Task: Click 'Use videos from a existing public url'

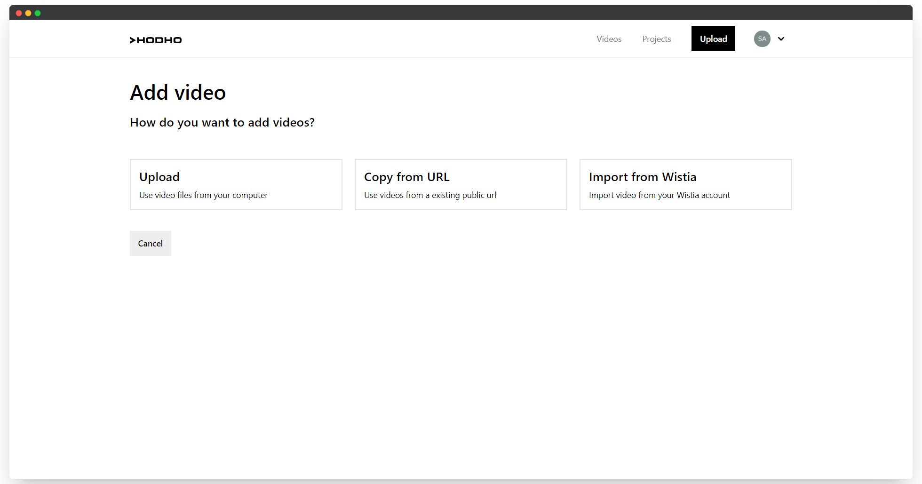Action: (430, 195)
